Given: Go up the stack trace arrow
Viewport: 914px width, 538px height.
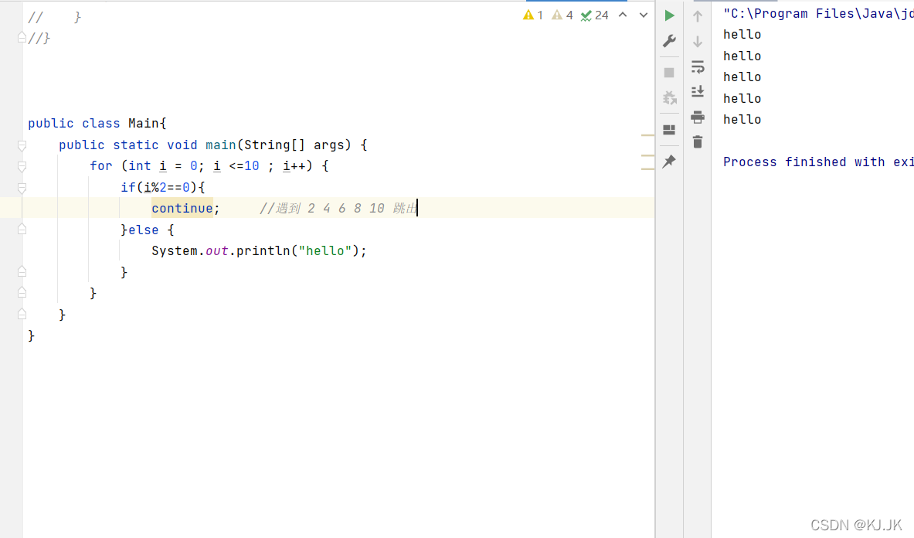Looking at the screenshot, I should tap(697, 16).
